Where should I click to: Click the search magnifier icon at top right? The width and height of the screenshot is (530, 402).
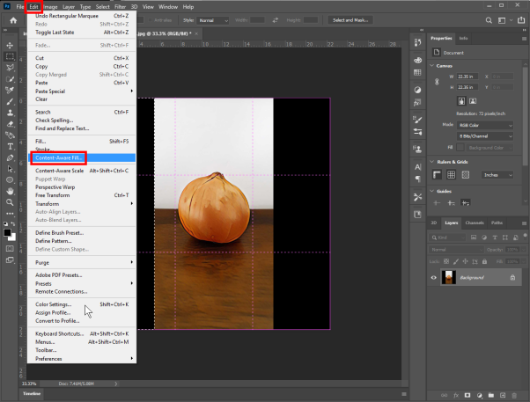click(489, 20)
